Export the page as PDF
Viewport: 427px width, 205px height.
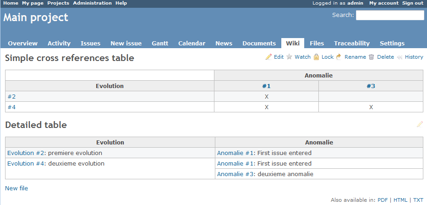382,200
